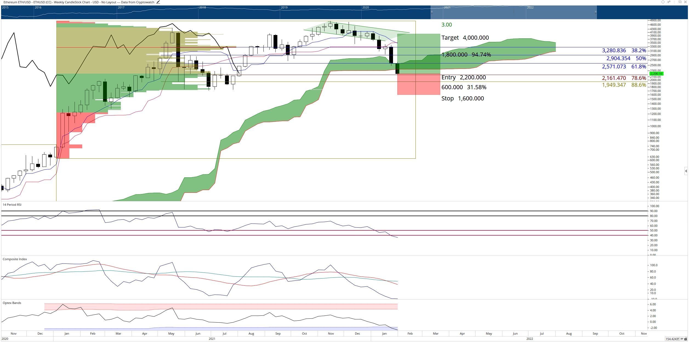Pop out chart with the overlapping windows icon
The width and height of the screenshot is (689, 342).
(680, 2)
